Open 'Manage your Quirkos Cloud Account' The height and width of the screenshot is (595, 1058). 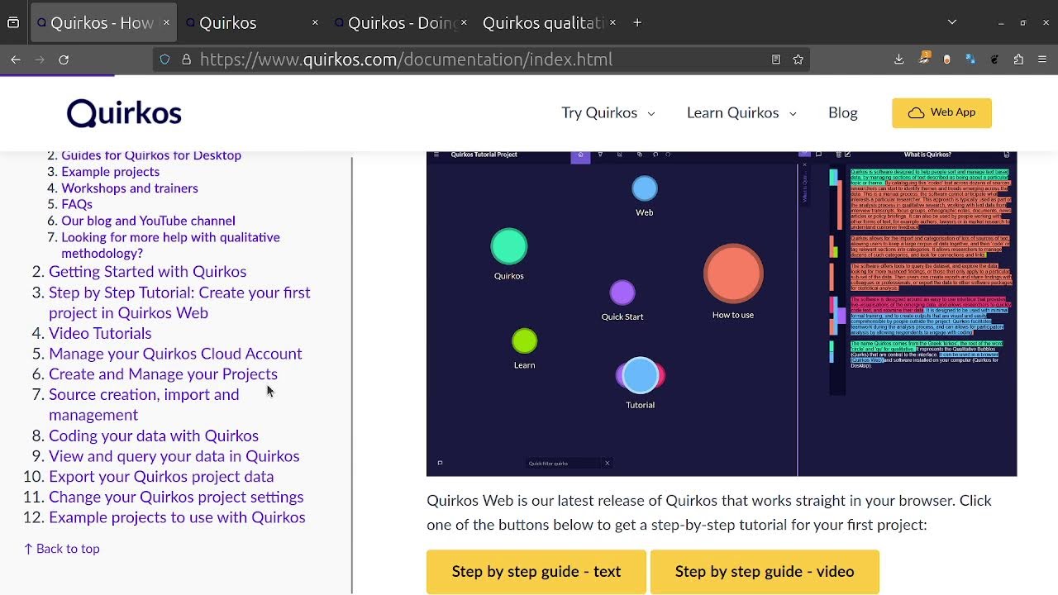point(175,354)
